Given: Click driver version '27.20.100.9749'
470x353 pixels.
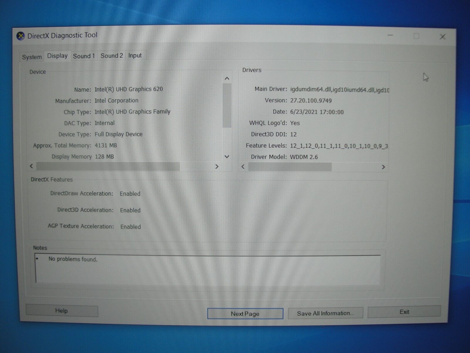Looking at the screenshot, I should point(311,101).
